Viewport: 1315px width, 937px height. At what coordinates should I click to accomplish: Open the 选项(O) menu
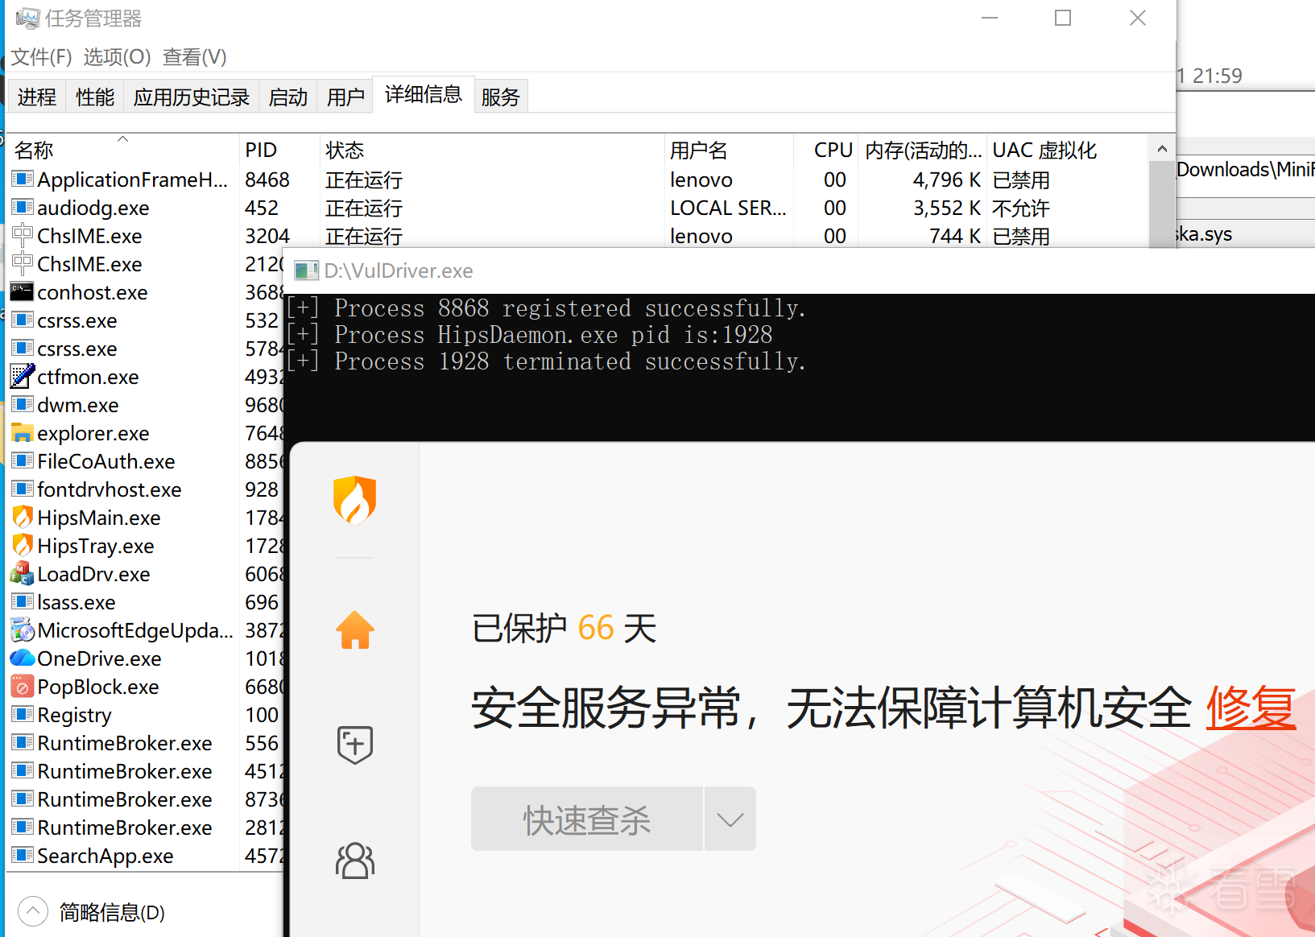pyautogui.click(x=117, y=56)
